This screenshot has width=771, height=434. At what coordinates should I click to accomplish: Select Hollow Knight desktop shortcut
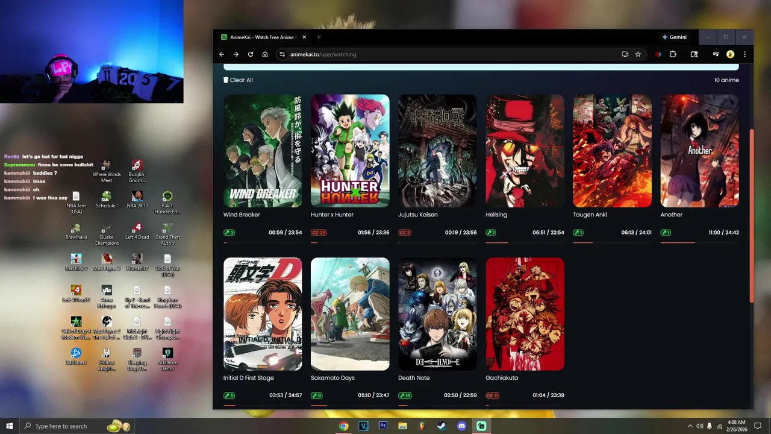click(107, 360)
